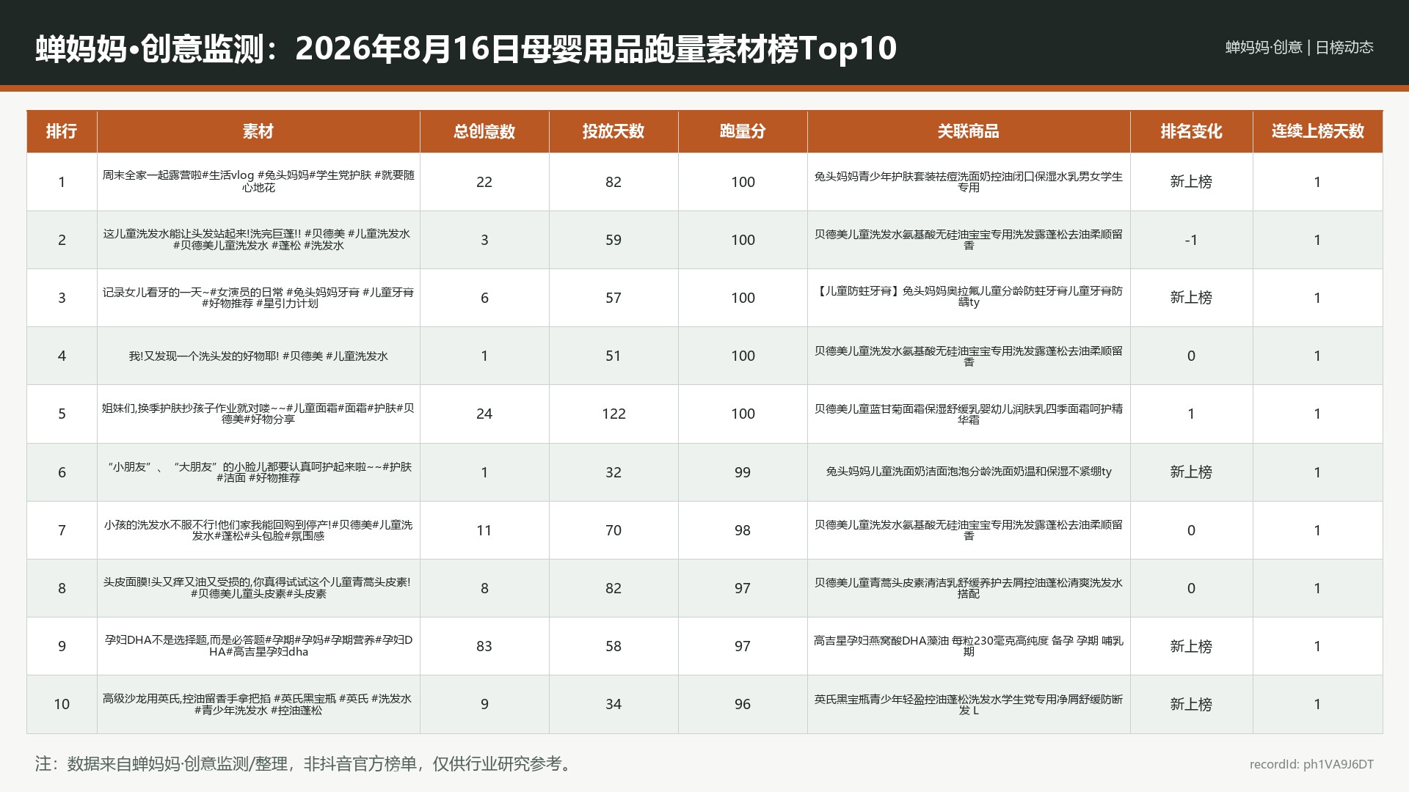1409x792 pixels.
Task: Click the 投放天数 column header
Action: [614, 131]
